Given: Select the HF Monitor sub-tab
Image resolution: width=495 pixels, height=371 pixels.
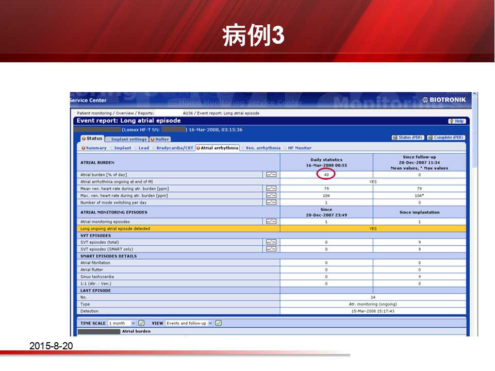Looking at the screenshot, I should tap(299, 148).
